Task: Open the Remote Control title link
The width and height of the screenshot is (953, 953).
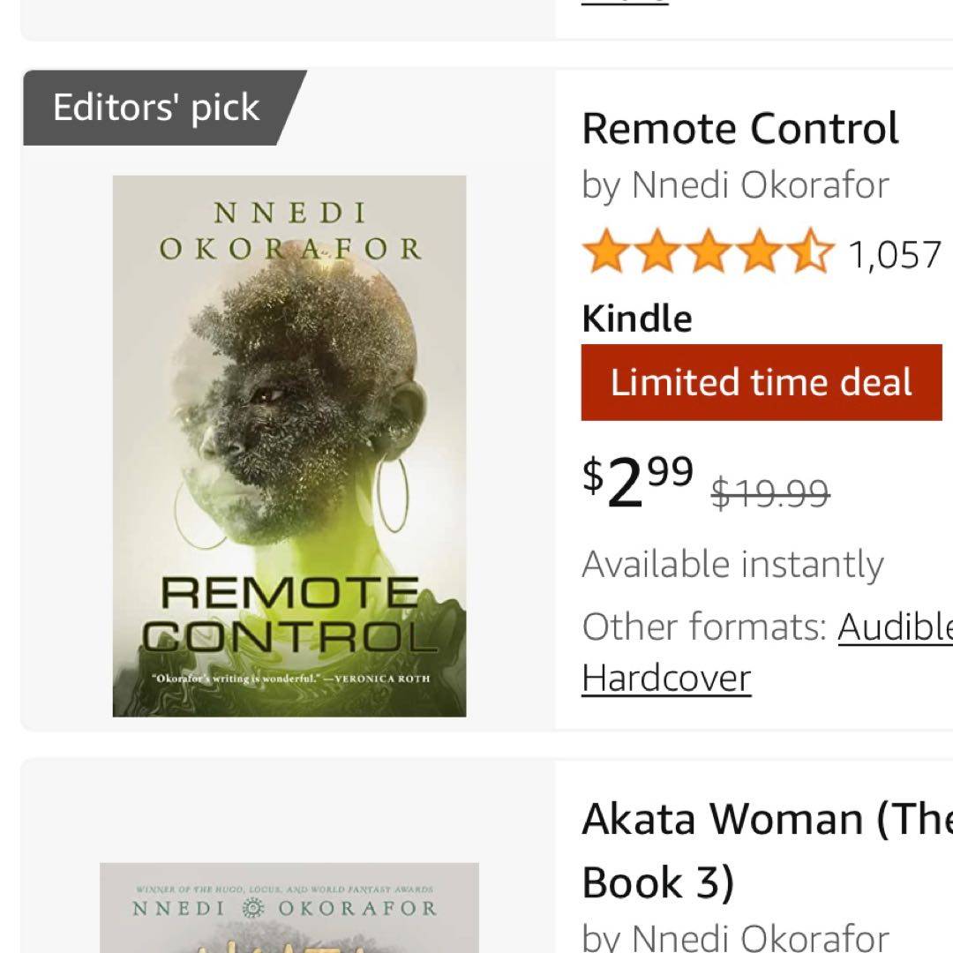Action: 740,129
